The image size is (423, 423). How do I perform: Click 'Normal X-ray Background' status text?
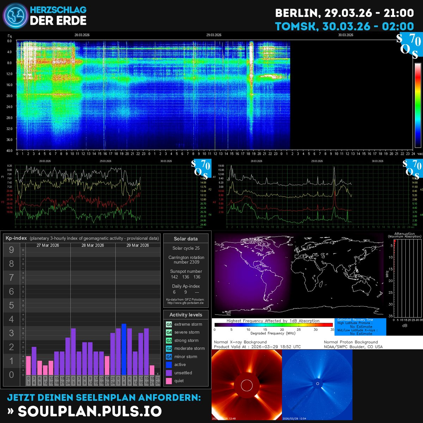coord(240,342)
